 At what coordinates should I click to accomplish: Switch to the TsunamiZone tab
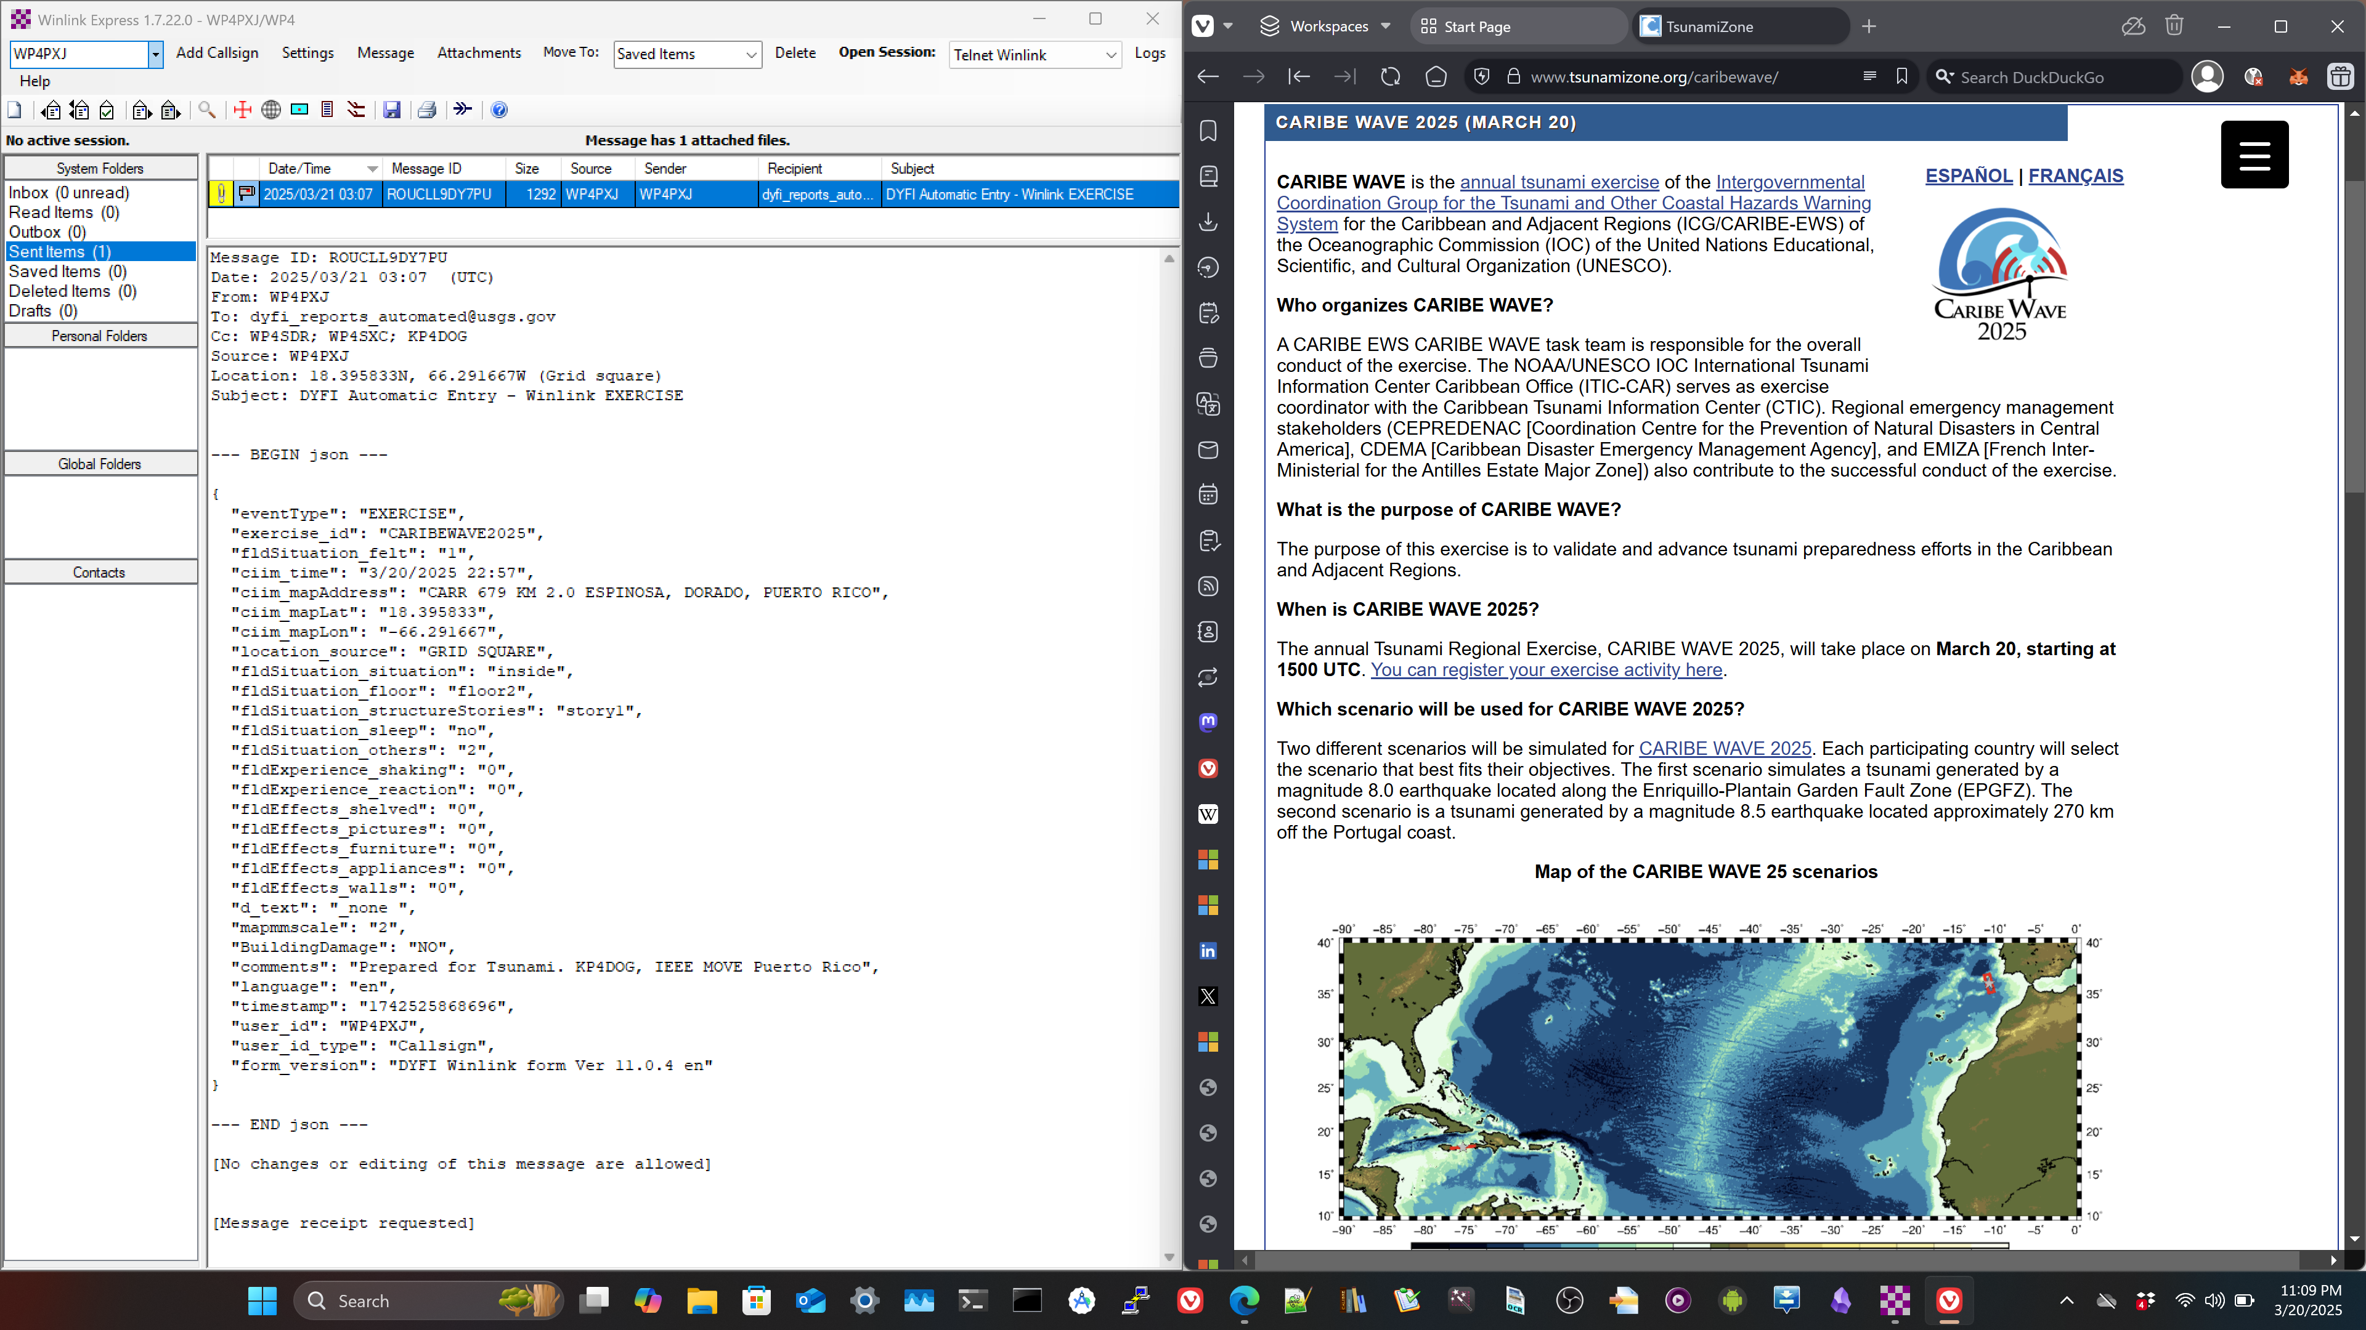1741,26
